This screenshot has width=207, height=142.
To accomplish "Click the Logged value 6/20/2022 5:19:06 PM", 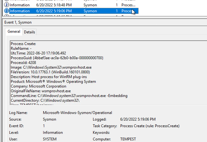I will click(x=138, y=119).
